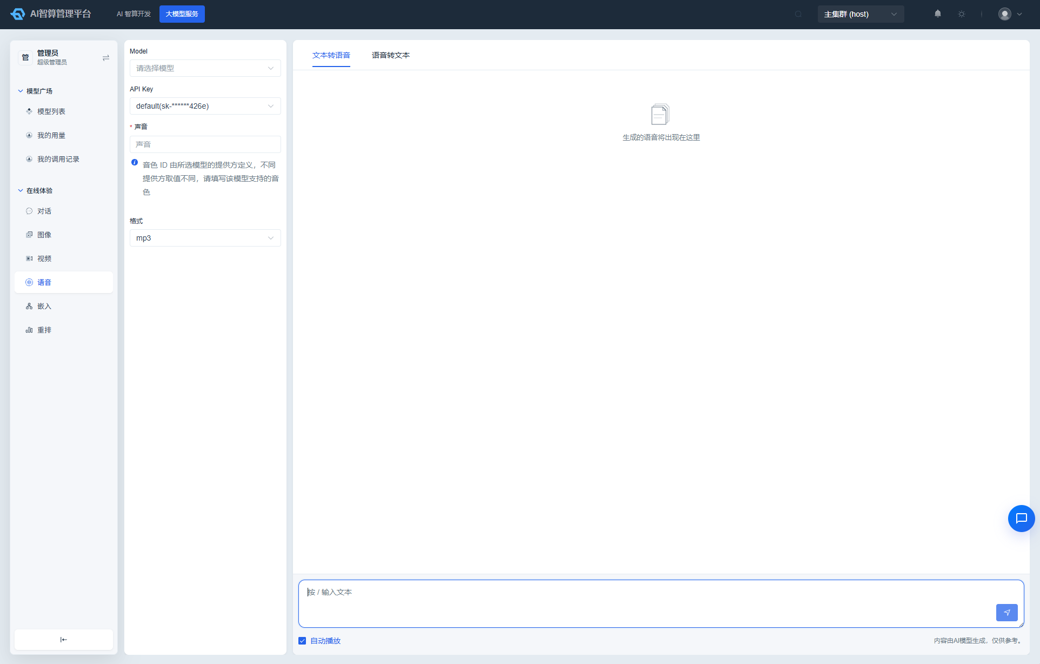This screenshot has width=1040, height=664.
Task: Select the 大模型服务 menu
Action: click(182, 14)
